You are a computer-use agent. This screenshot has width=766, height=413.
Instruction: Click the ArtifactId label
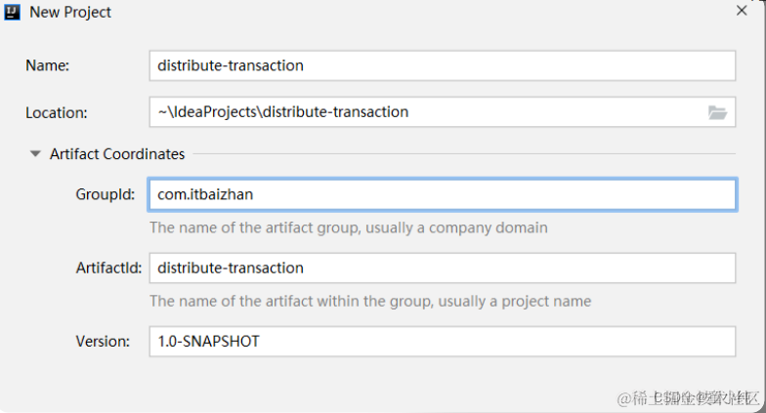click(x=108, y=268)
